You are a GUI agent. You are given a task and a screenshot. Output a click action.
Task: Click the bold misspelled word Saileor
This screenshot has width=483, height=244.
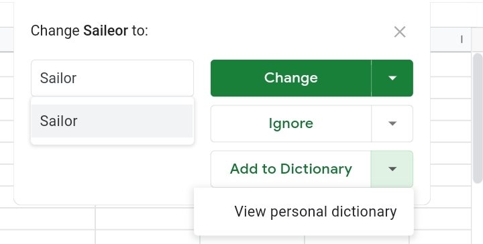(106, 30)
